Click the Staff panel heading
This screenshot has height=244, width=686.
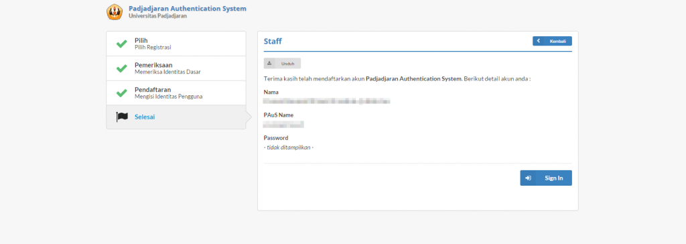[x=273, y=42]
